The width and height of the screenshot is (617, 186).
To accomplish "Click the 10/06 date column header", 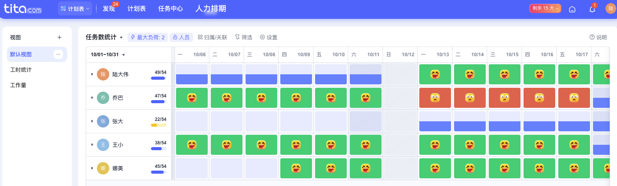I will 192,55.
